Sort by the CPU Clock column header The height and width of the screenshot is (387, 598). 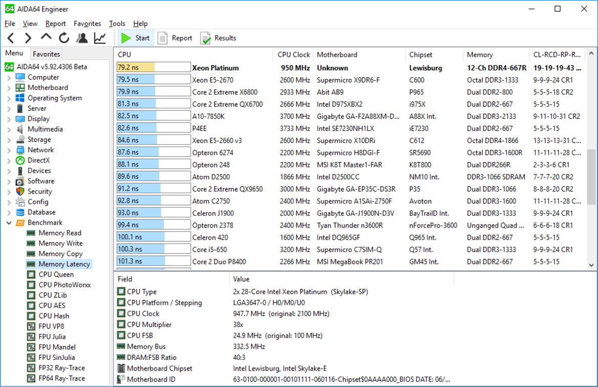[293, 55]
